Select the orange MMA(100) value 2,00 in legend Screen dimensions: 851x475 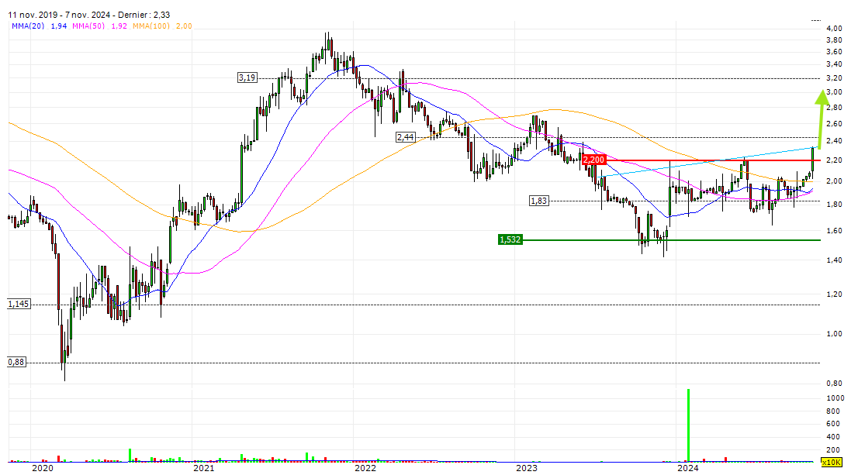coord(184,26)
